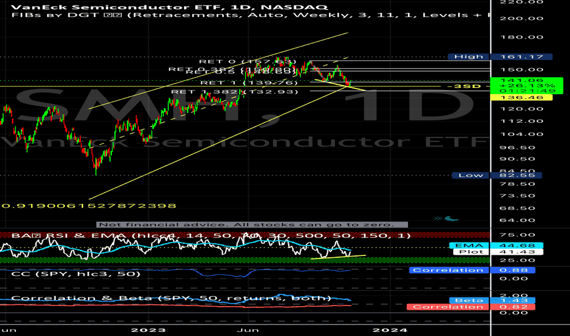Click the 'Not financial advice' disclaimer banner
Screen dimensions: 570x336
[x=252, y=224]
